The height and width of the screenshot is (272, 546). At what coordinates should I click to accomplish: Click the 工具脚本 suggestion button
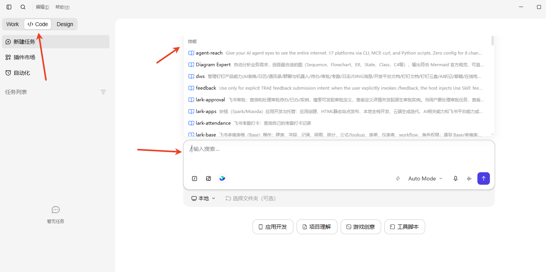[x=405, y=227]
